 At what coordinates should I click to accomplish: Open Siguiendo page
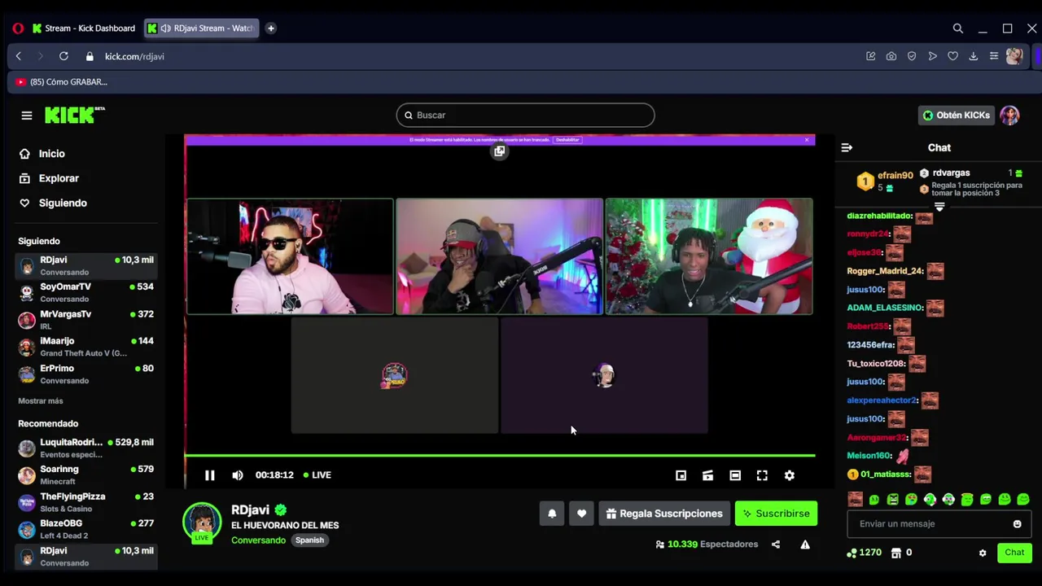pos(63,203)
